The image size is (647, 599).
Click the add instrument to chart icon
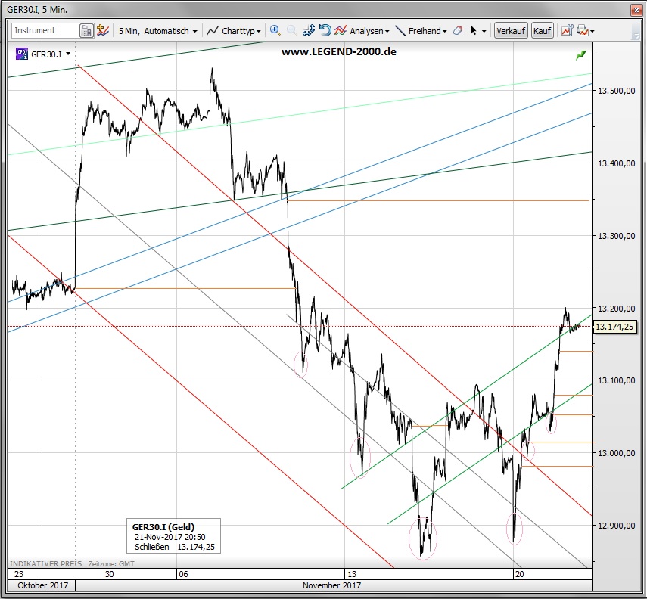click(103, 30)
